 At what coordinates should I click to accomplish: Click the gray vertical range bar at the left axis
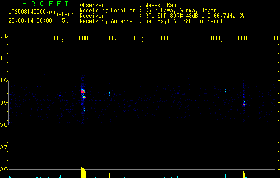click(x=9, y=102)
